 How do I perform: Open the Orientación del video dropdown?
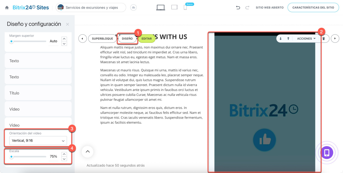click(38, 141)
